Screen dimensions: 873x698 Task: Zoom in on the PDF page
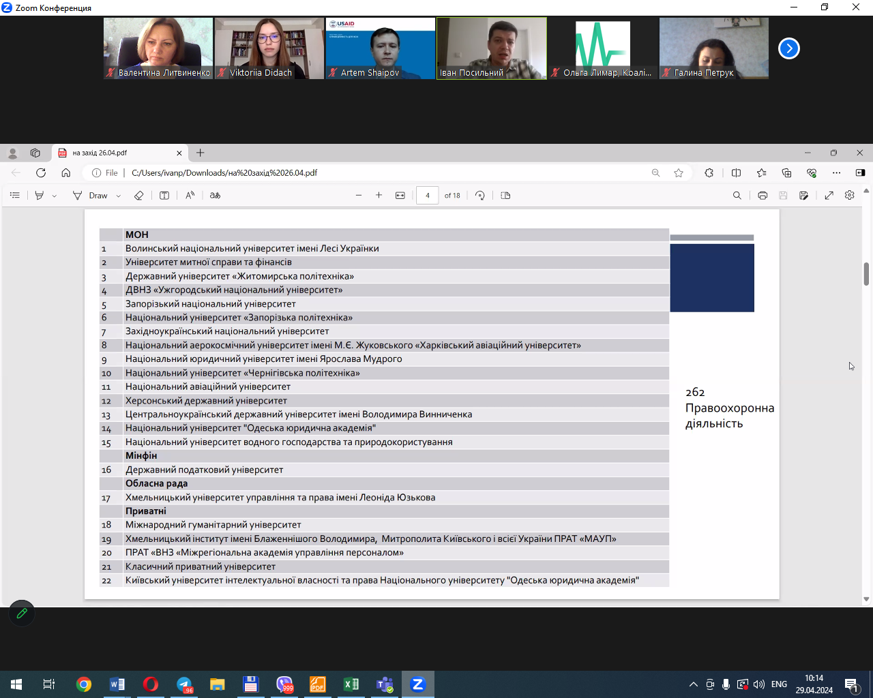[x=379, y=196]
